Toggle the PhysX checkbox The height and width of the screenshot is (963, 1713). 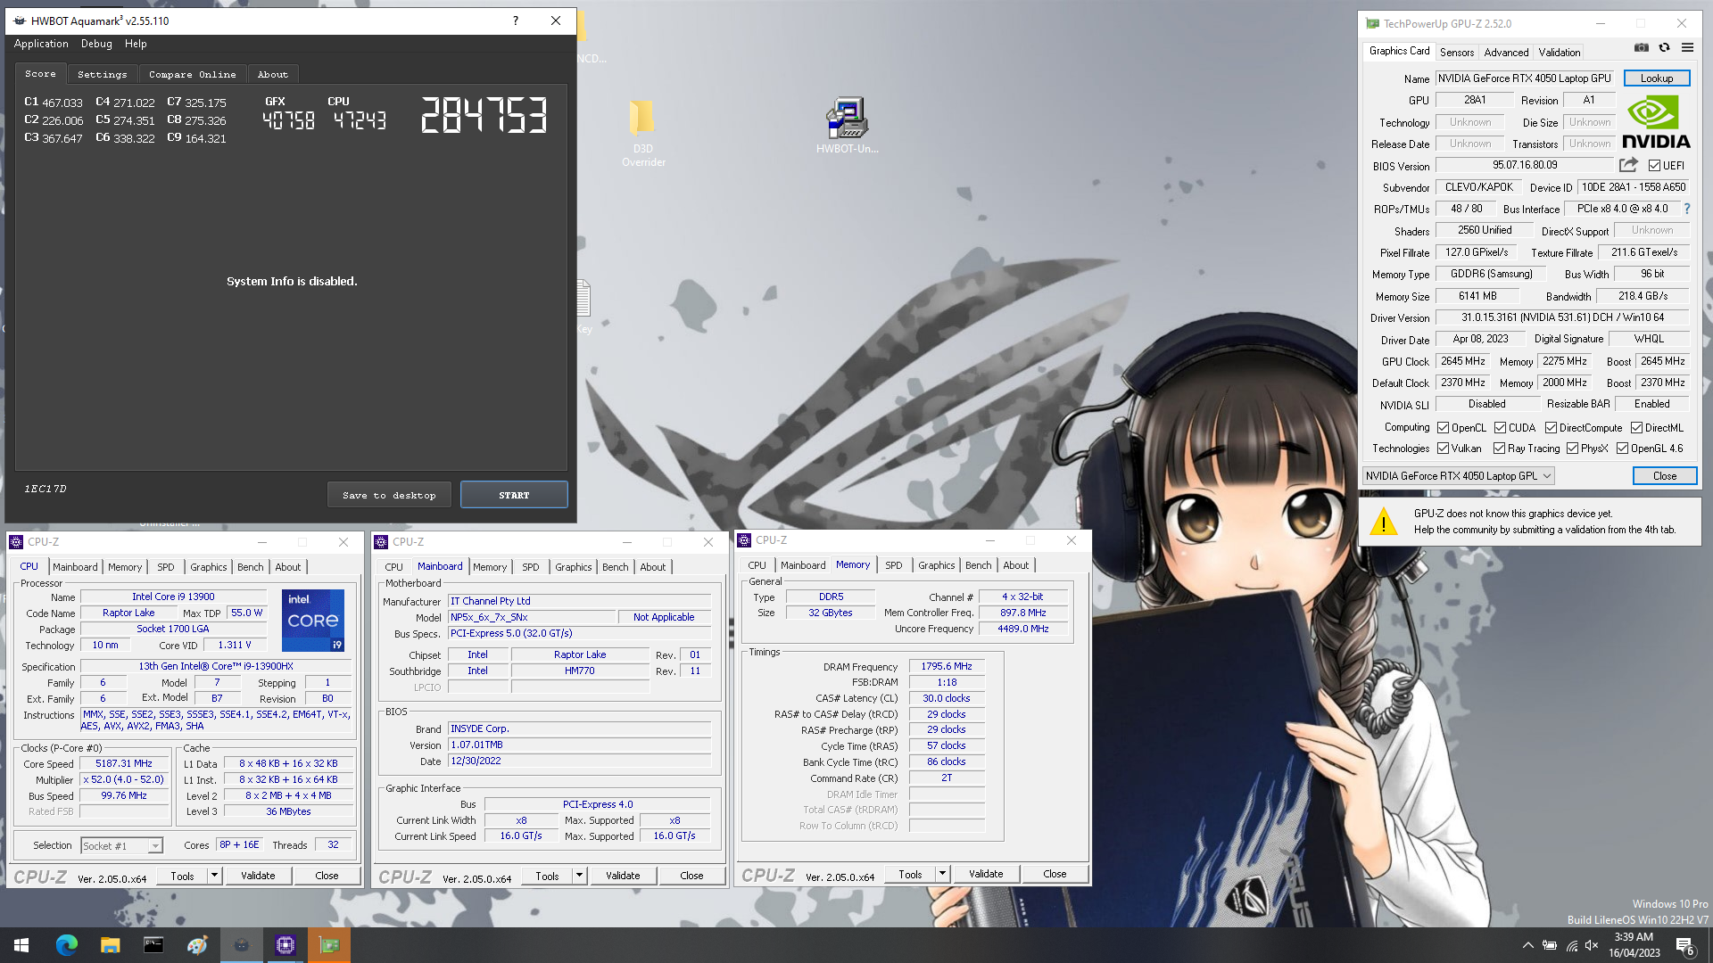1573,449
